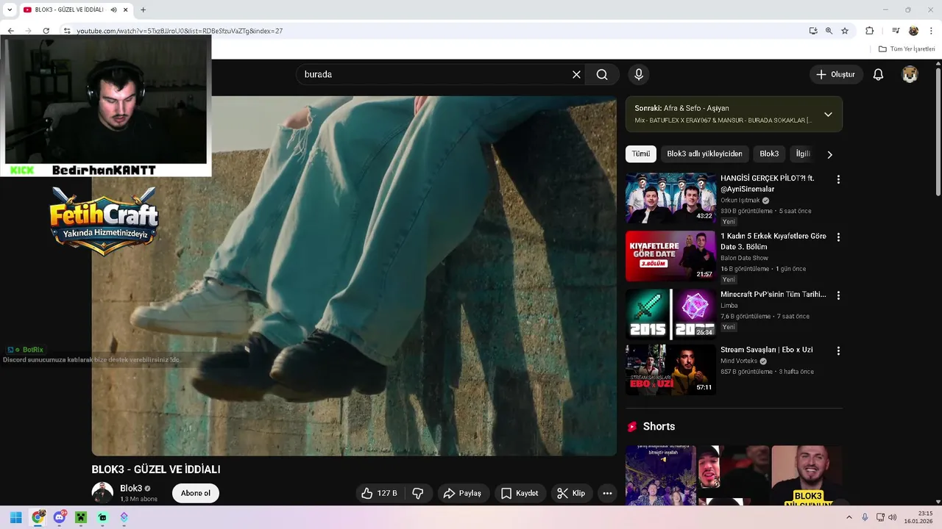The image size is (942, 529).
Task: Open the YouTube account avatar menu
Action: 910,74
